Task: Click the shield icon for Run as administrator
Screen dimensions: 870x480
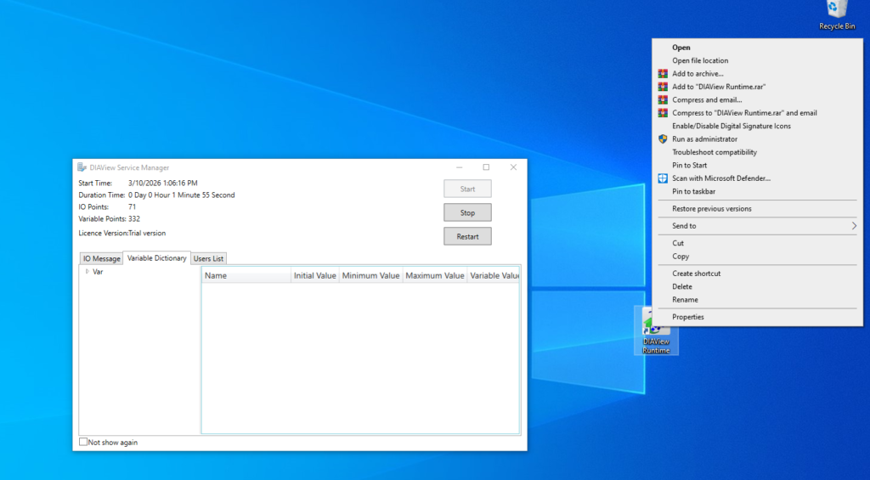Action: 663,139
